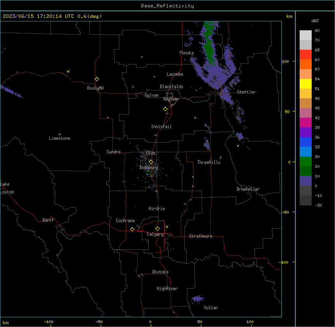The height and width of the screenshot is (327, 335).
Task: Click the RedDeer city label
Action: click(171, 99)
